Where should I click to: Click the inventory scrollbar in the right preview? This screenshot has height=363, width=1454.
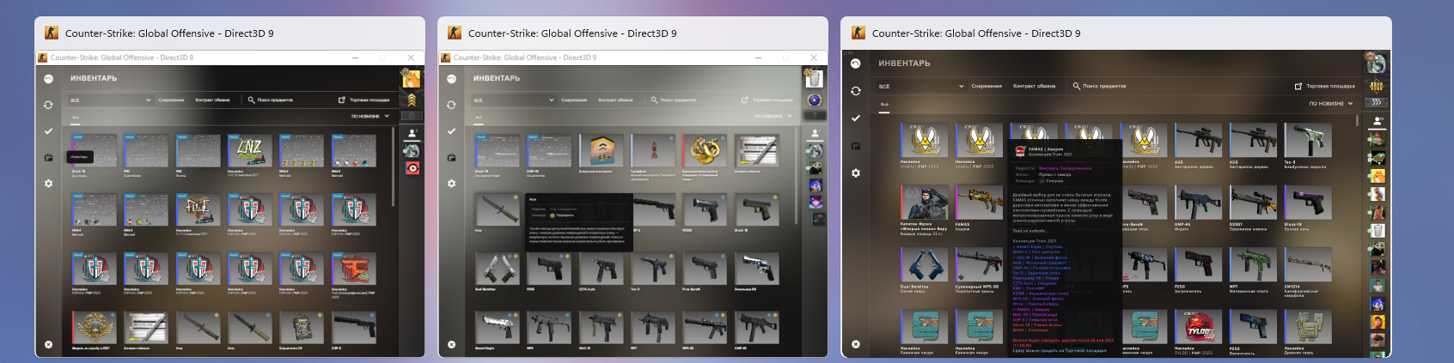click(x=1359, y=122)
